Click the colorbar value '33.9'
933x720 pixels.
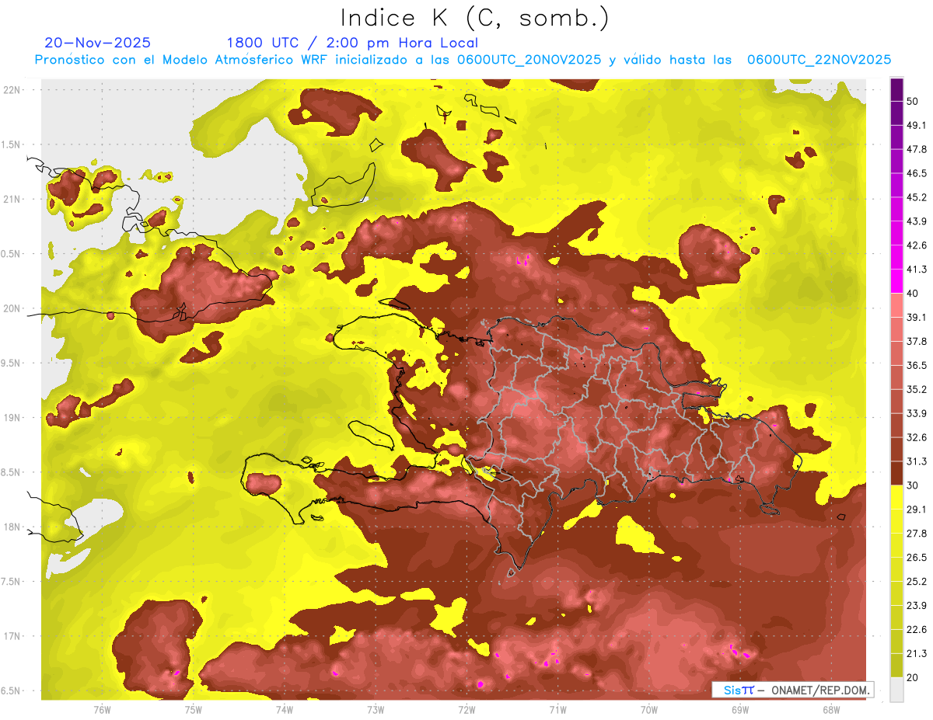[917, 413]
